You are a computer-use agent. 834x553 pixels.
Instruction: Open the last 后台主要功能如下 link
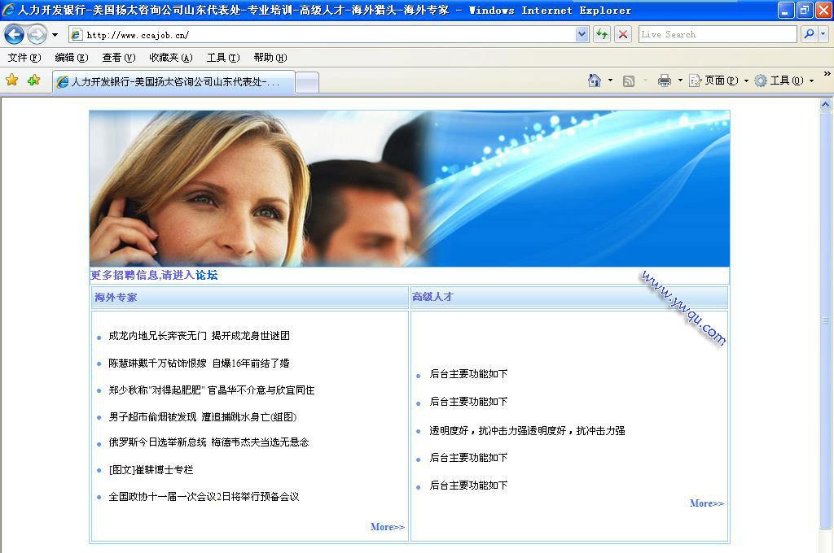point(468,485)
